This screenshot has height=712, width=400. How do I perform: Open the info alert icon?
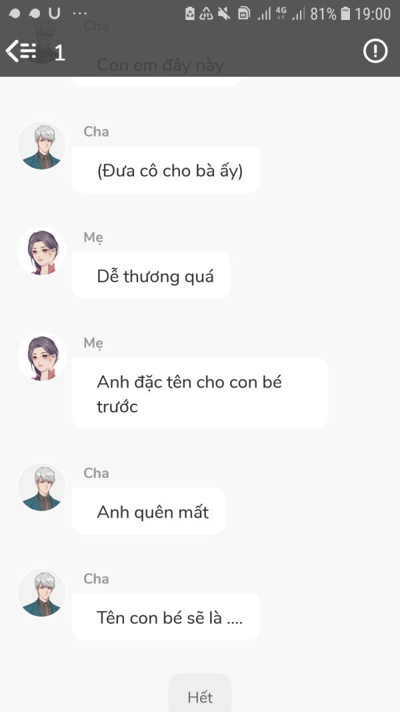pyautogui.click(x=375, y=51)
